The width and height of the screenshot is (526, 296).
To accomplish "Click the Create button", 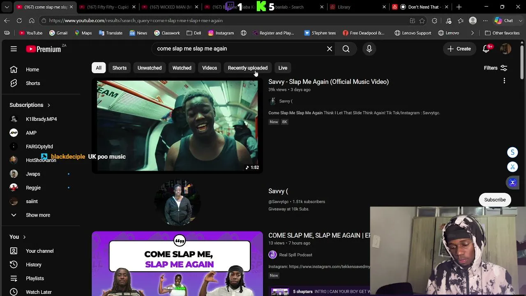I will pyautogui.click(x=459, y=49).
